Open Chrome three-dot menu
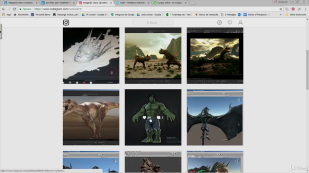Image resolution: width=309 pixels, height=173 pixels. pyautogui.click(x=306, y=9)
